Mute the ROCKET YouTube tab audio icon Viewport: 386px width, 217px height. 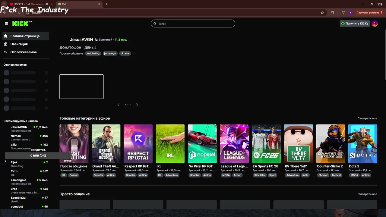[x=46, y=4]
